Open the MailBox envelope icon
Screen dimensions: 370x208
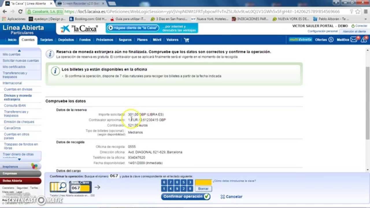pos(353,40)
